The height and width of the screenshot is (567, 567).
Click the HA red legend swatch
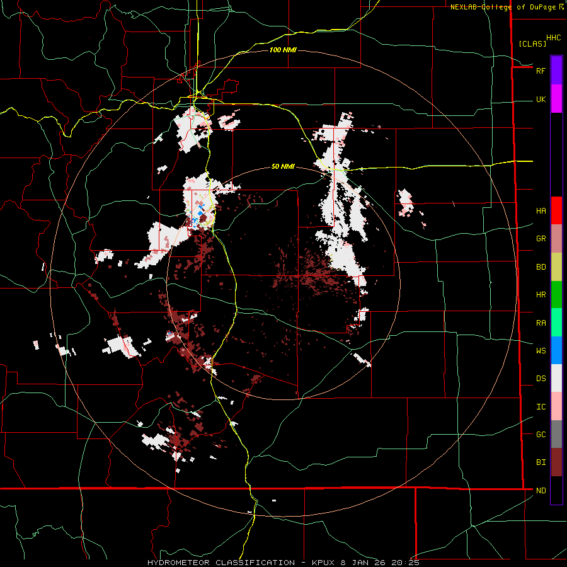[x=556, y=210]
